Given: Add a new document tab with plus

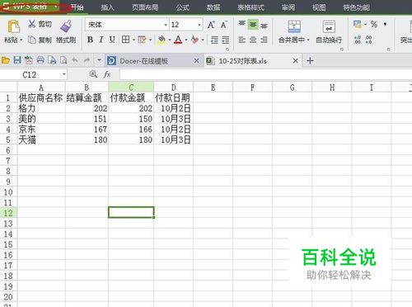Looking at the screenshot, I should 310,60.
